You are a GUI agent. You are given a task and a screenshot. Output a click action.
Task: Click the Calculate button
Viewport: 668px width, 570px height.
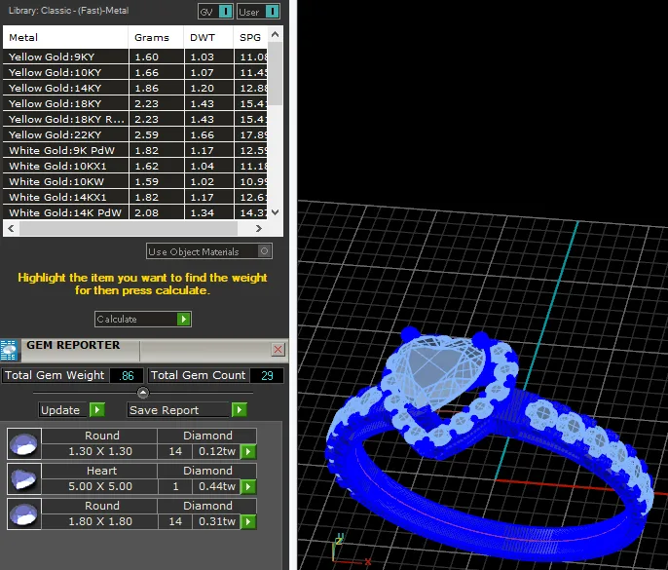pos(143,319)
